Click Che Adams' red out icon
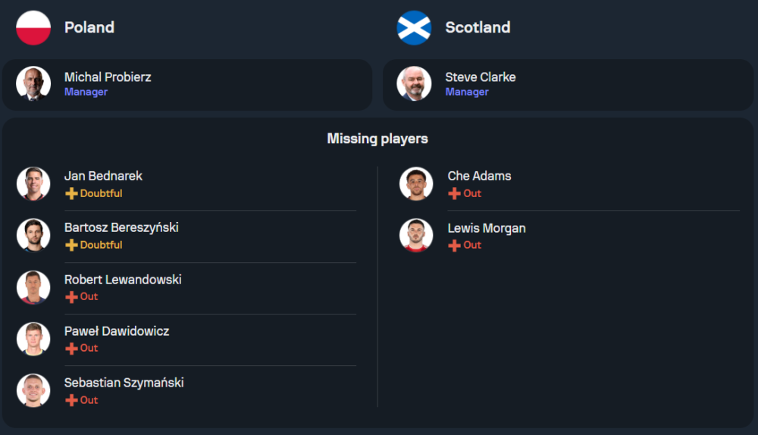Image resolution: width=758 pixels, height=435 pixels. click(x=454, y=193)
